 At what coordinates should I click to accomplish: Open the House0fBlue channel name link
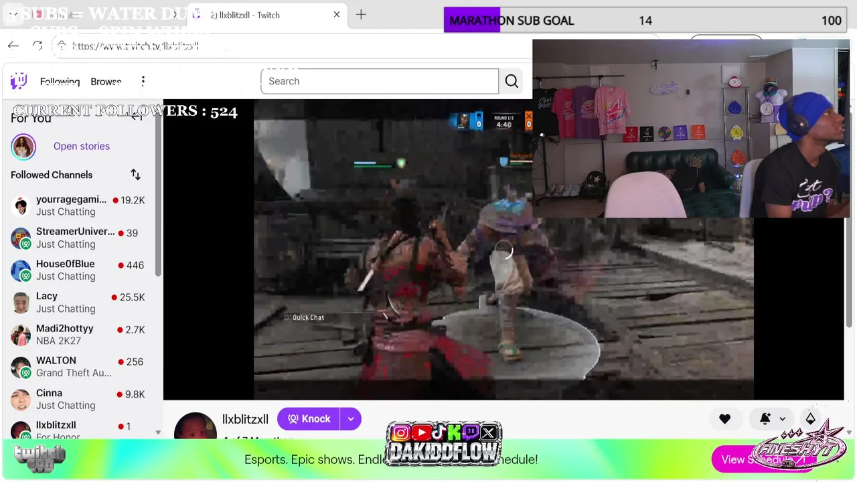click(65, 264)
